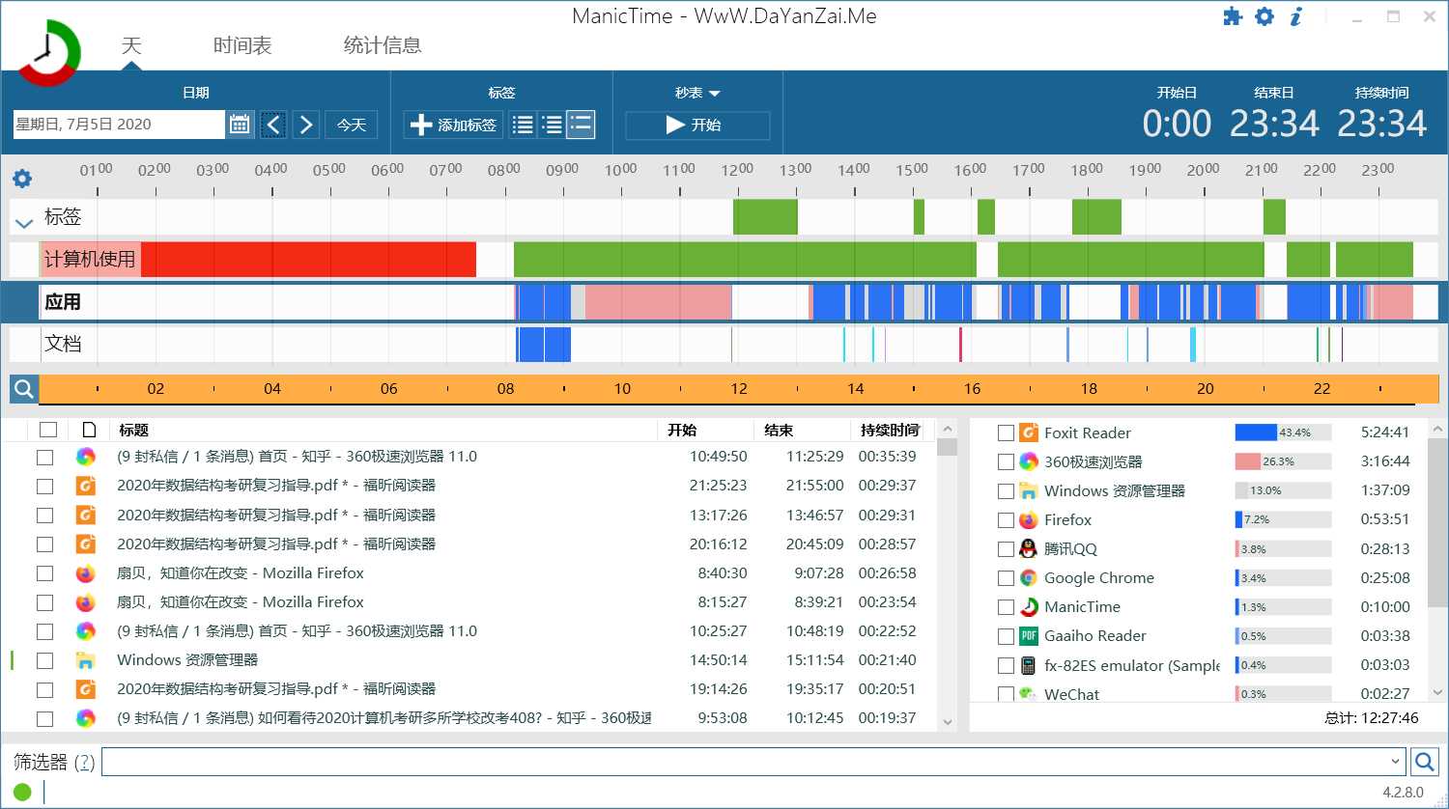Open timeline settings gear icon

(x=22, y=179)
